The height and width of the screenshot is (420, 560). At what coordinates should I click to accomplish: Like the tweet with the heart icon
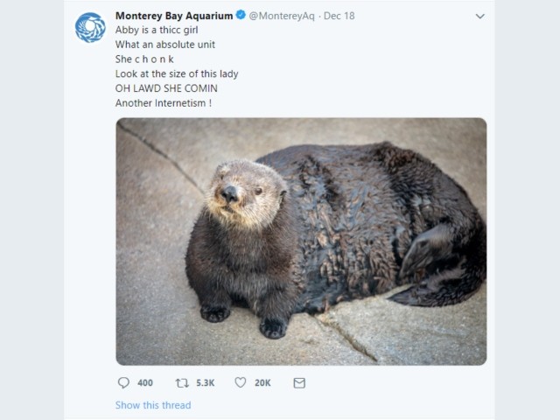tap(241, 382)
